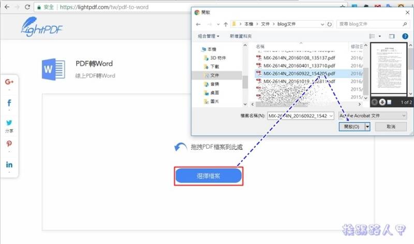The image size is (414, 244).
Task: Change view mode icon in dialog
Action: pos(372,36)
